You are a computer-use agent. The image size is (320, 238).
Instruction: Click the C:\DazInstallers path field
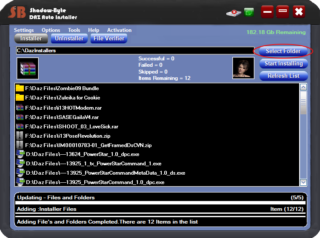click(135, 51)
